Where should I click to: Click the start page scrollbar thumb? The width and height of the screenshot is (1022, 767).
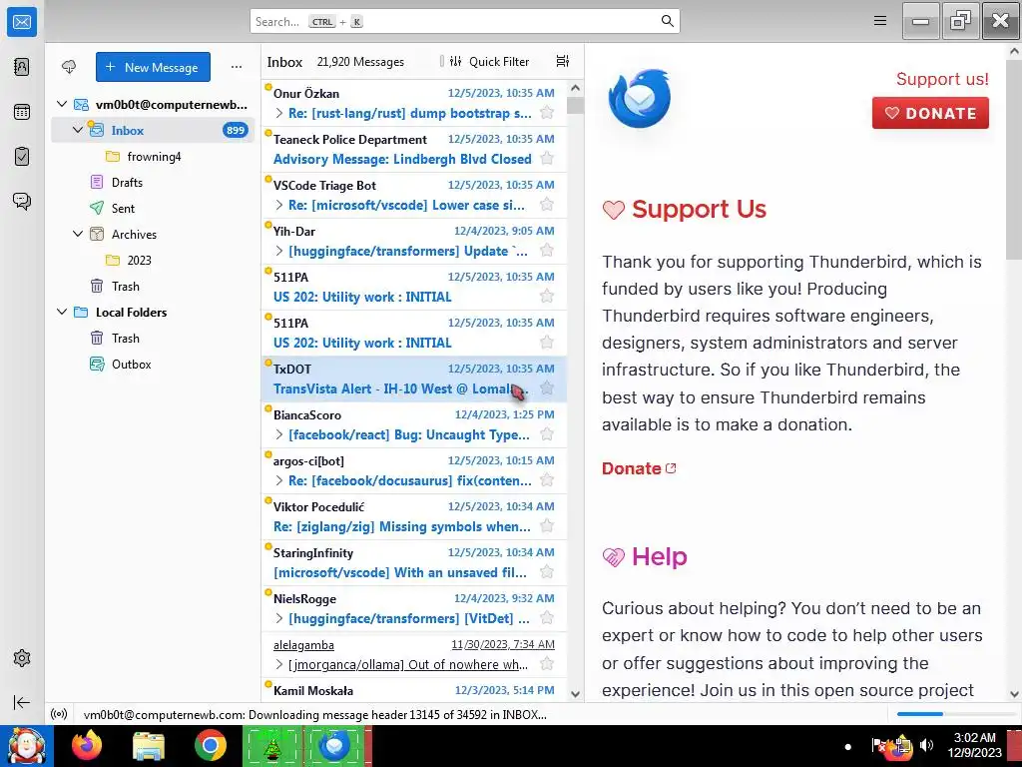point(1014,160)
